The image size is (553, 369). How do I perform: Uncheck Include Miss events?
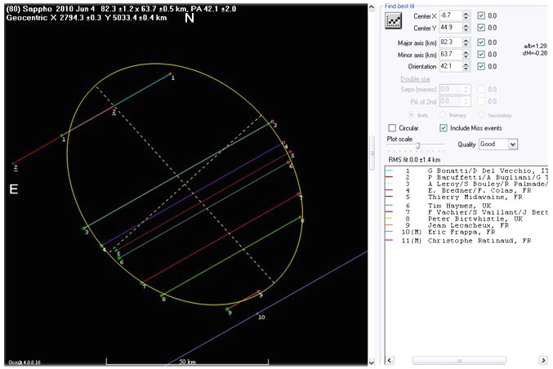pos(444,128)
